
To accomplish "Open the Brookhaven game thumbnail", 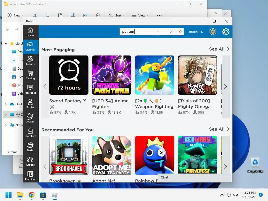I will [69, 155].
